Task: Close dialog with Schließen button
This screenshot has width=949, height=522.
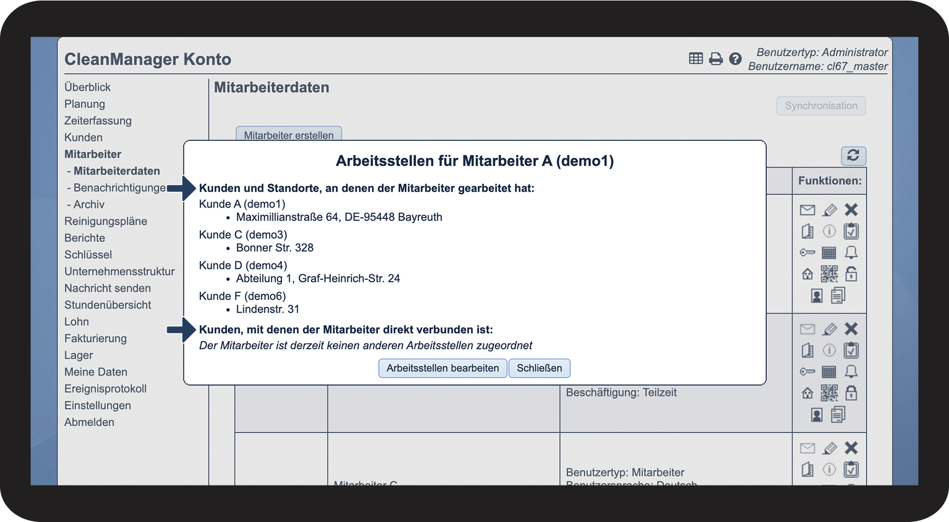Action: click(539, 368)
